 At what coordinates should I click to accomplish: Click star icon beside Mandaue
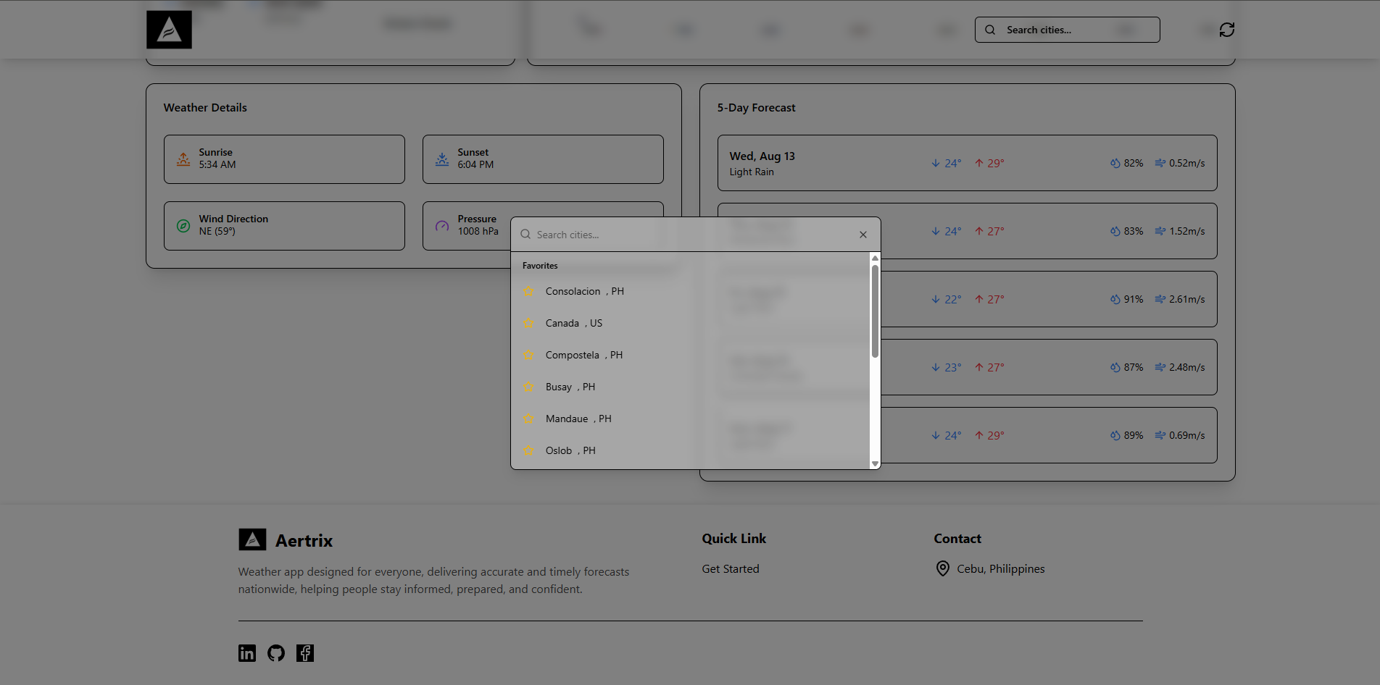(x=528, y=419)
